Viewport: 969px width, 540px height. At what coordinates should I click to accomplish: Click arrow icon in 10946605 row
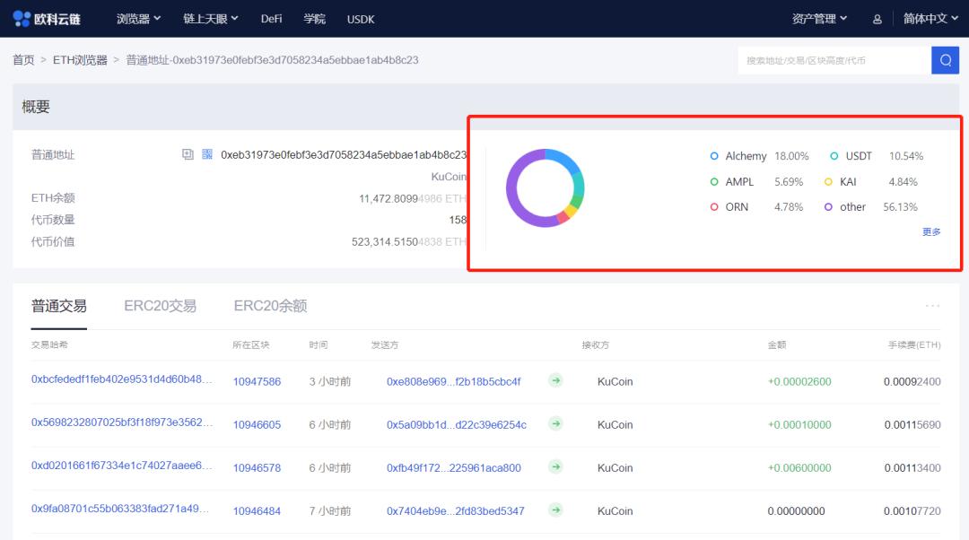(555, 424)
